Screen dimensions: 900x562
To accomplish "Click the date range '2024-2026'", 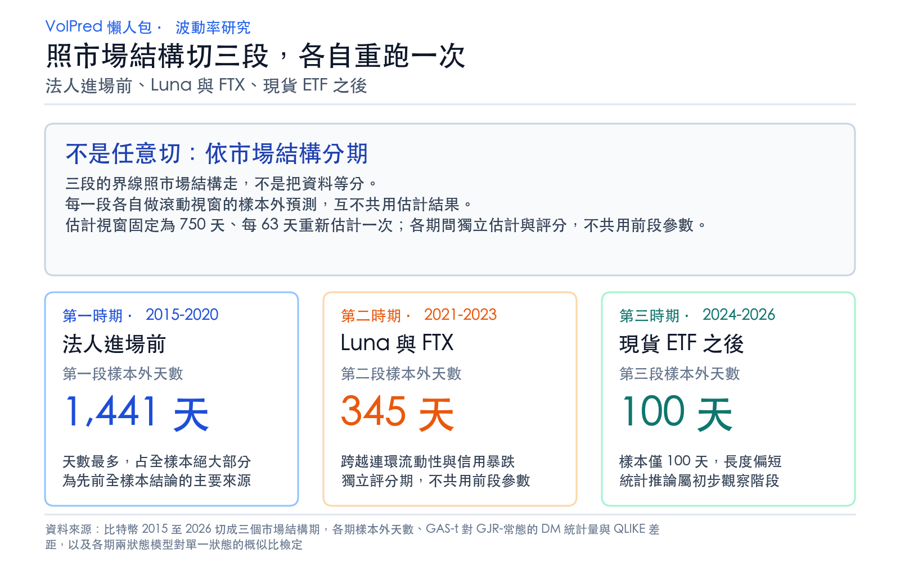I will click(x=739, y=315).
